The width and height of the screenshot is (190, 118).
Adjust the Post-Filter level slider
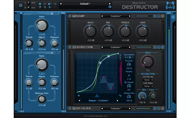[x=144, y=108]
